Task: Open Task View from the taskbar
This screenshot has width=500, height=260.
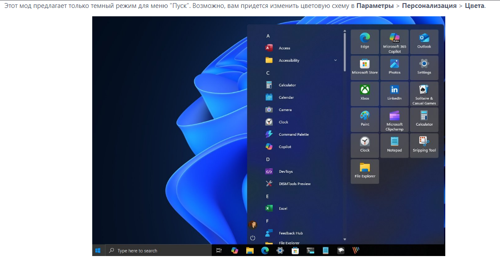Action: pyautogui.click(x=219, y=251)
